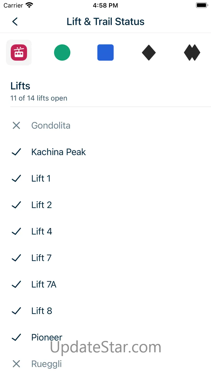Click the checkmark next to Lift 1
The image size is (211, 375).
[x=17, y=178]
